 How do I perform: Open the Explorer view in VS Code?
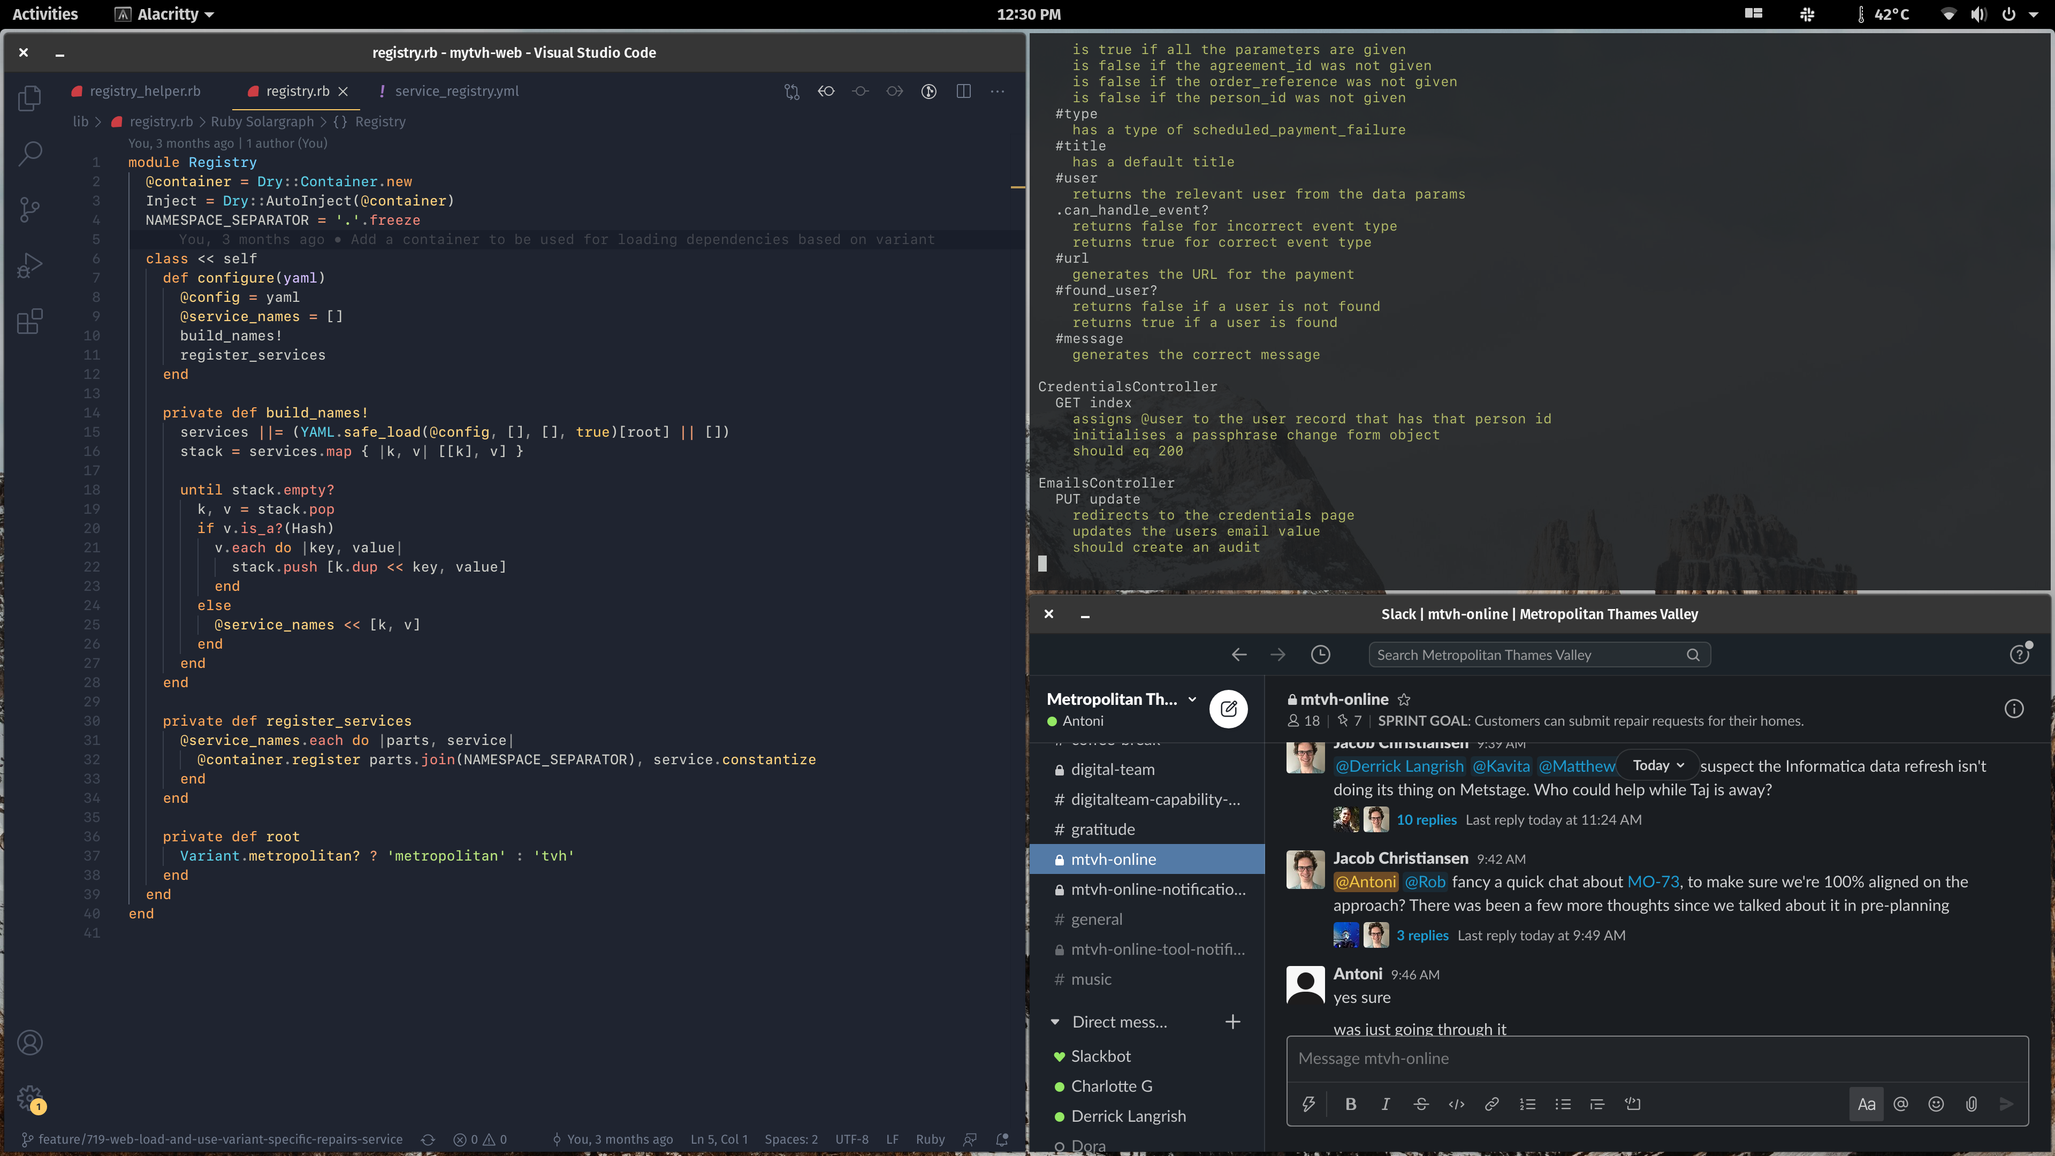29,97
